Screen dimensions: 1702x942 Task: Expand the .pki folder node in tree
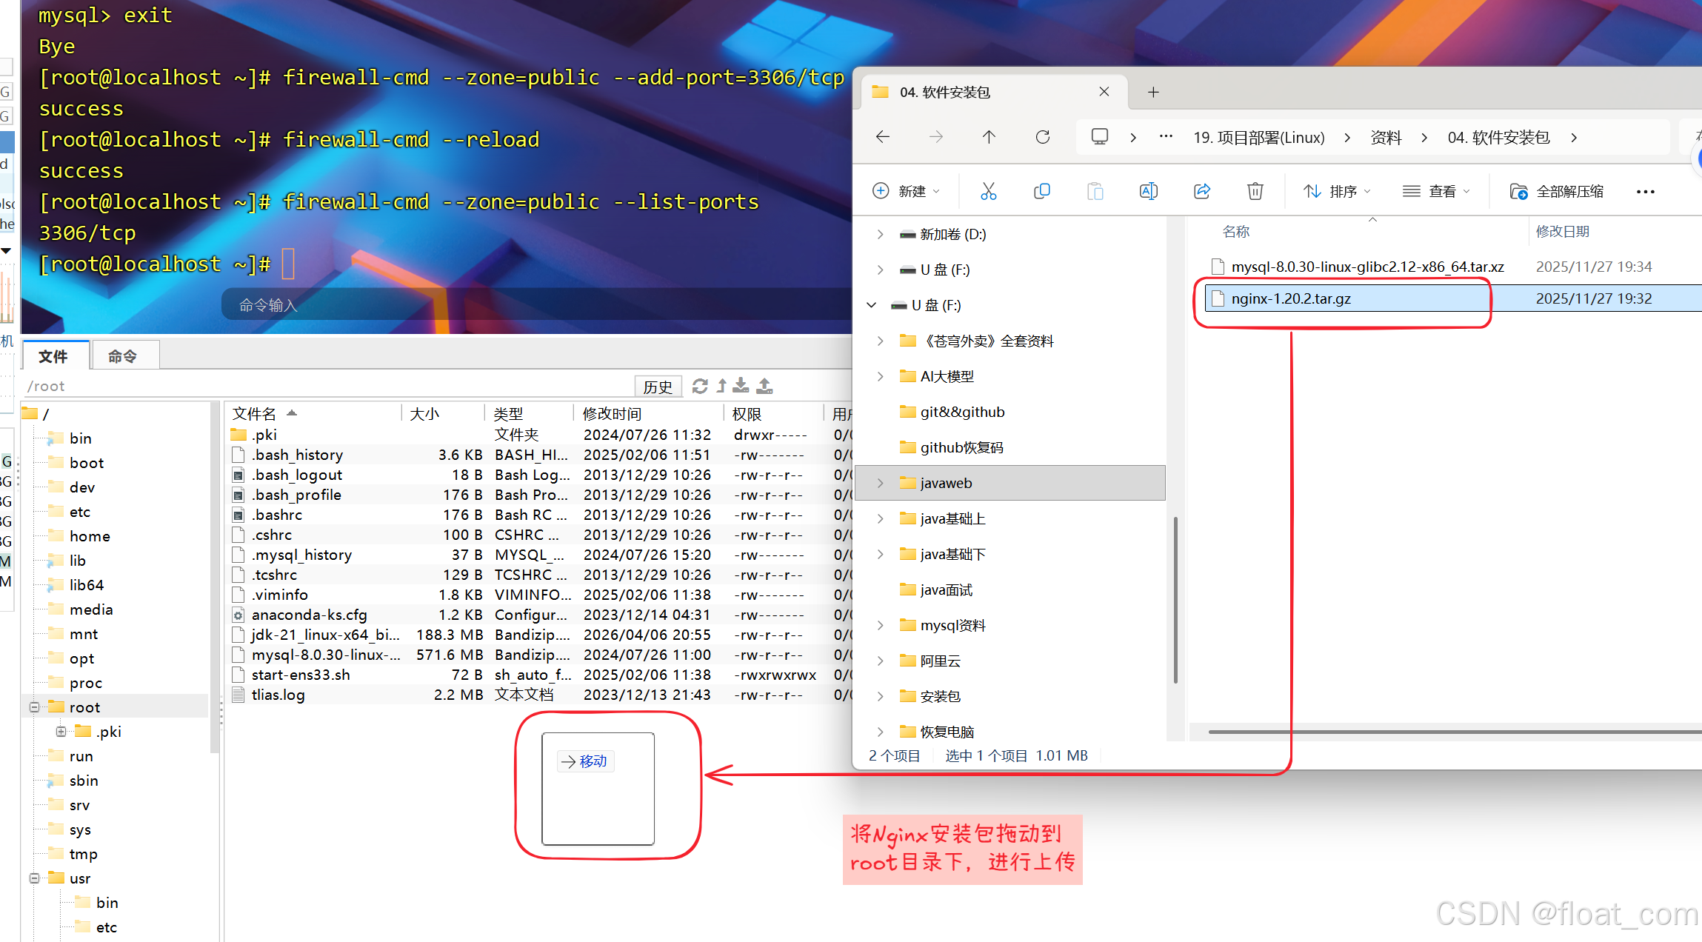pyautogui.click(x=61, y=732)
